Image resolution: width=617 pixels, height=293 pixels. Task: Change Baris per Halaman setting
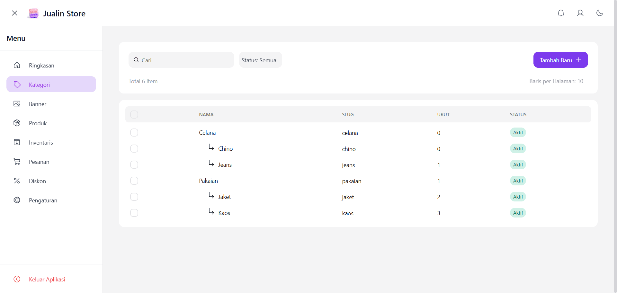(x=556, y=81)
